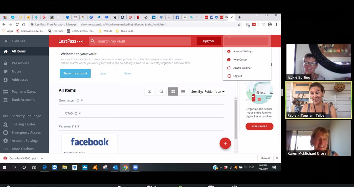Open the Security Challenge page
The height and width of the screenshot is (187, 354).
point(22,116)
